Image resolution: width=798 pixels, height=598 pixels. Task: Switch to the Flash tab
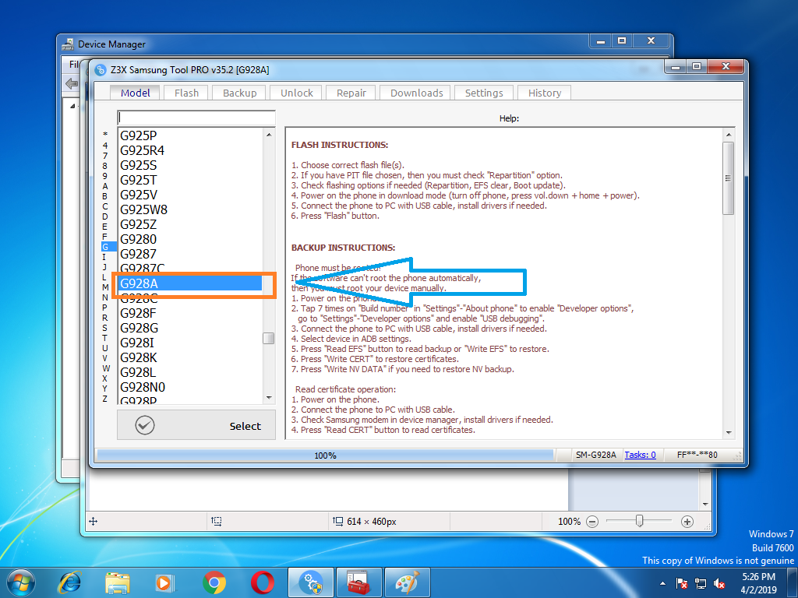tap(186, 93)
